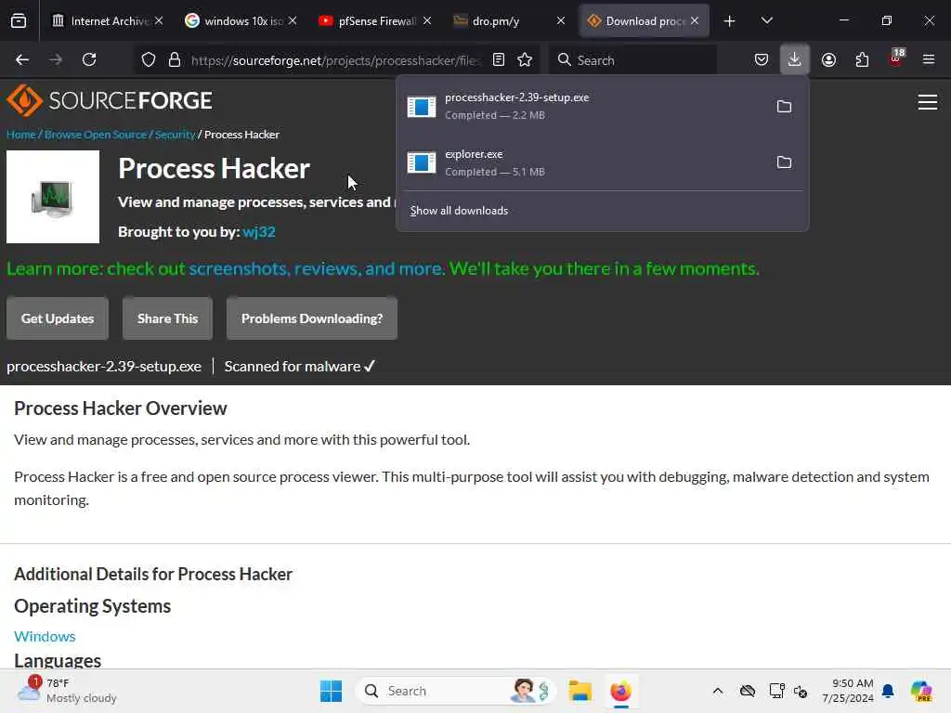
Task: Click the Firefox View icon
Action: [x=19, y=20]
